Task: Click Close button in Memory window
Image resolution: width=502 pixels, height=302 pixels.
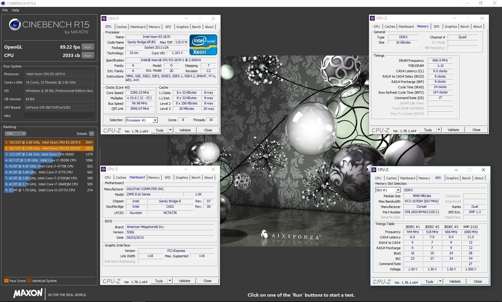Action: tap(476, 130)
